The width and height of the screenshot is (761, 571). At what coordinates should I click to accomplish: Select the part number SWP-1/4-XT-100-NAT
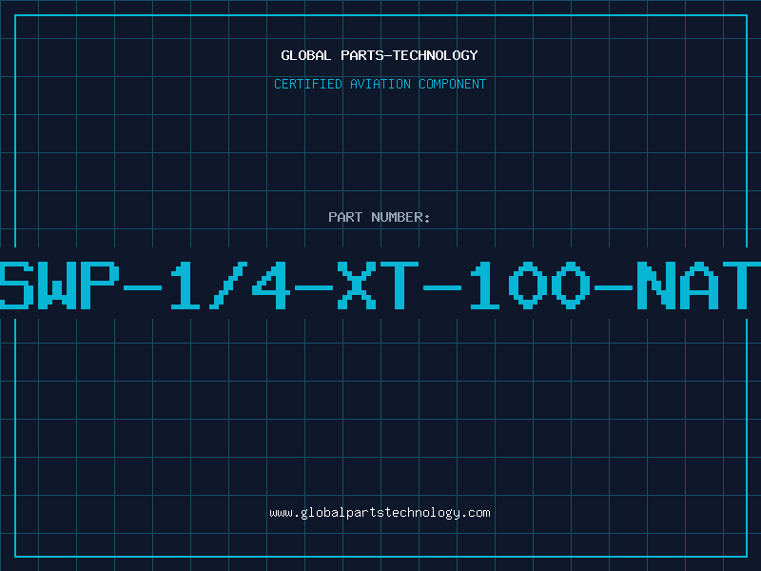[x=380, y=285]
